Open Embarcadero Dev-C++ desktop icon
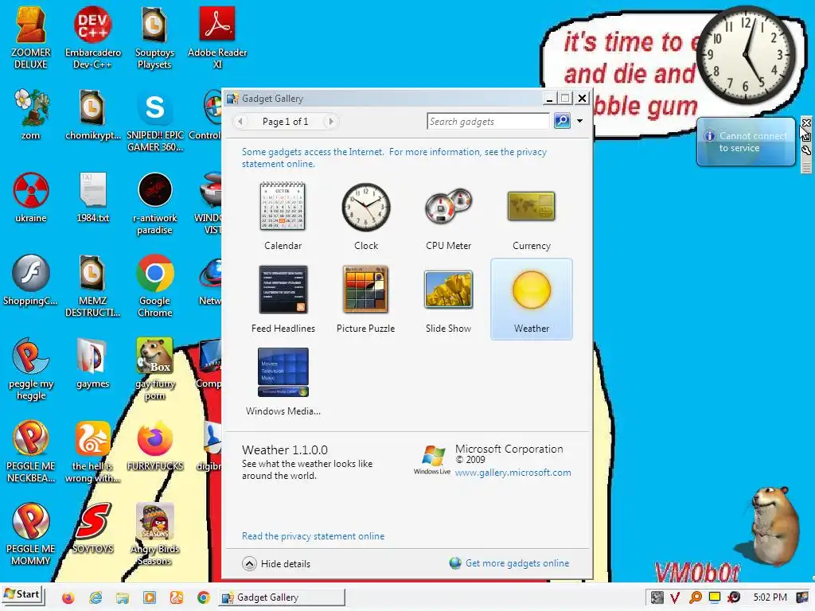The image size is (815, 611). pos(92,37)
